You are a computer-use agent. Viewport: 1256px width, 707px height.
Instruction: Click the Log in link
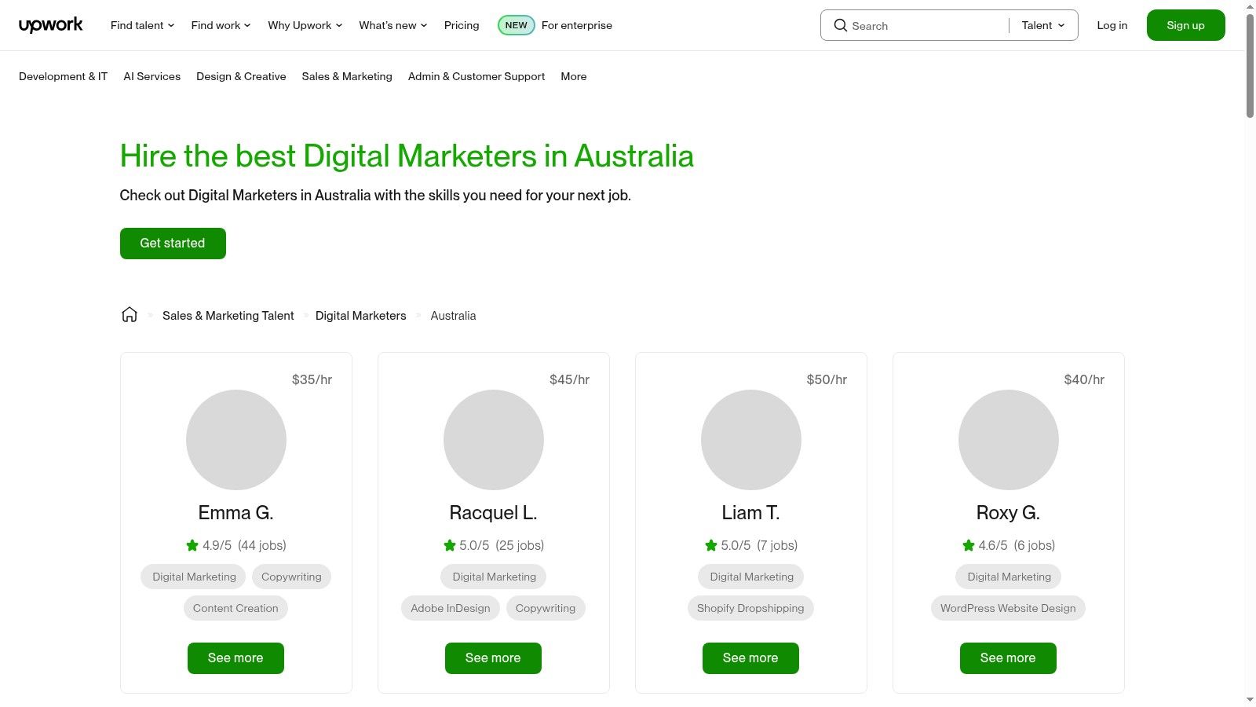coord(1112,25)
